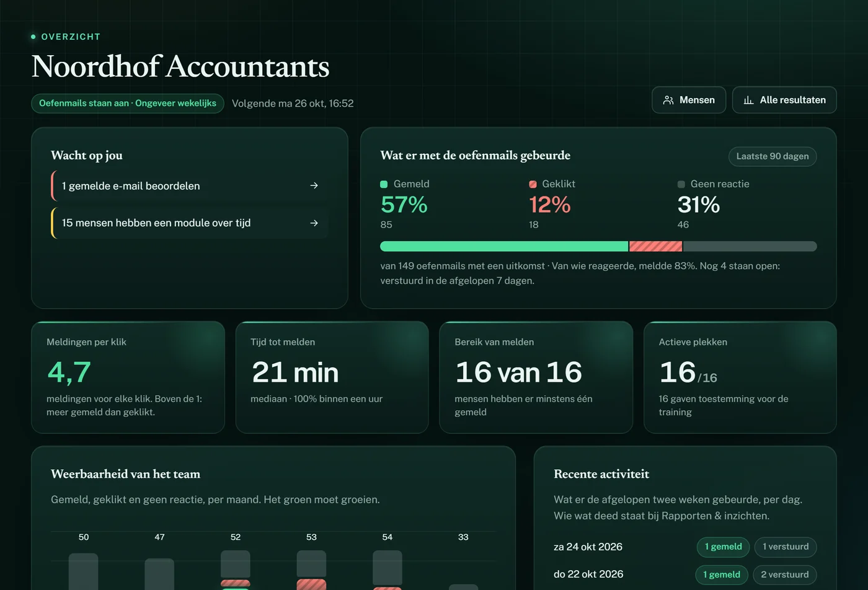Click the 31% Geen reactie value
The width and height of the screenshot is (868, 590).
(699, 205)
